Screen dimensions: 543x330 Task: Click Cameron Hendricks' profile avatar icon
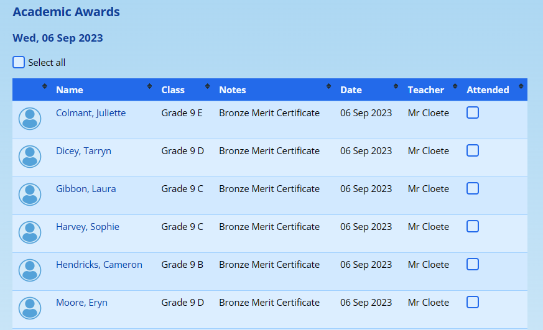coord(30,270)
